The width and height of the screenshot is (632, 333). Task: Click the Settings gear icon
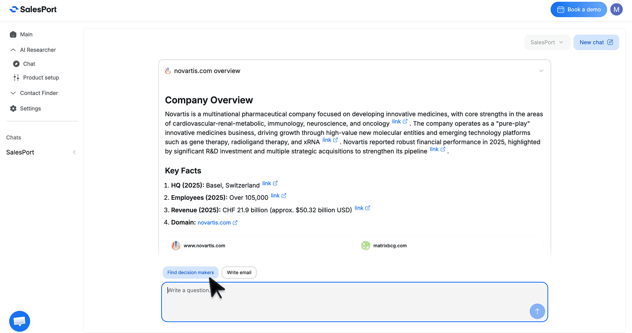[13, 109]
